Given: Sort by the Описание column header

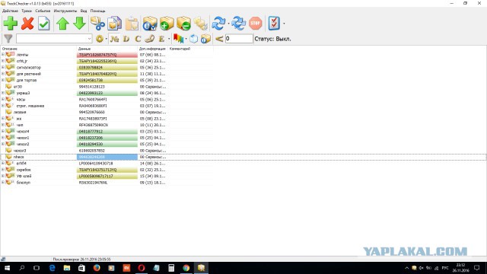Looking at the screenshot, I should 39,49.
